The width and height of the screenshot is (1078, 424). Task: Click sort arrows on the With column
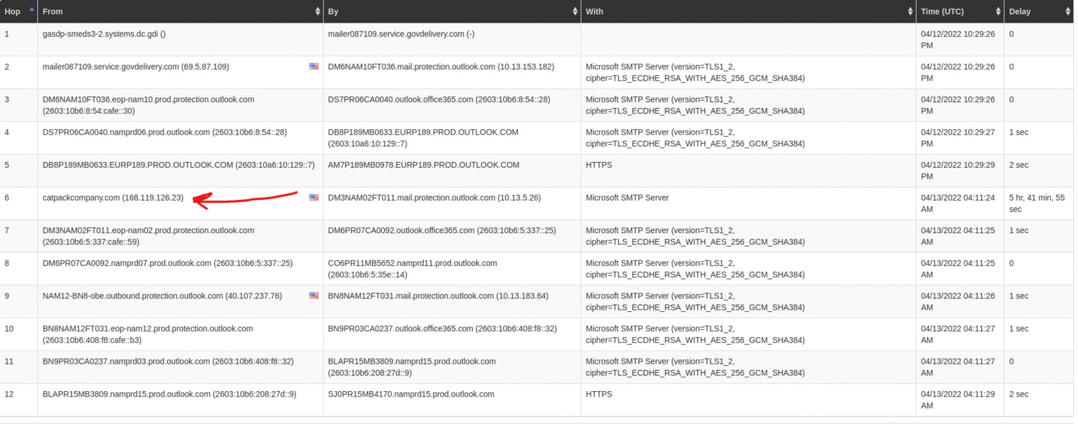coord(910,11)
